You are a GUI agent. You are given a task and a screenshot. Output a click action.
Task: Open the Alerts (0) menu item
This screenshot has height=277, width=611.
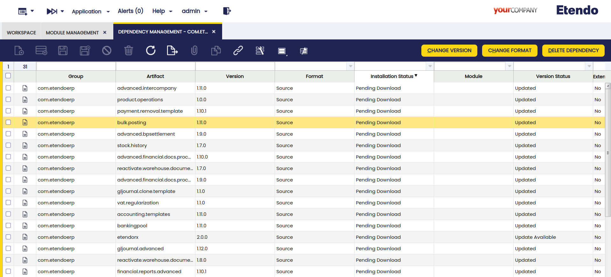(130, 11)
